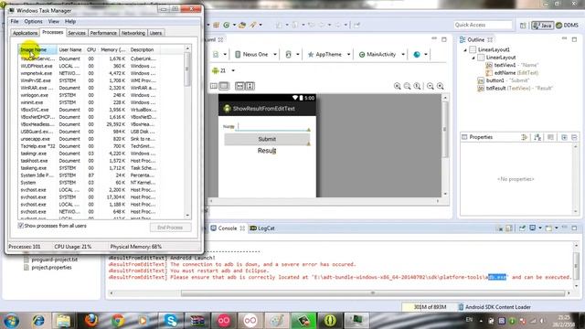Open Task Manager File menu
The width and height of the screenshot is (585, 329).
(15, 22)
